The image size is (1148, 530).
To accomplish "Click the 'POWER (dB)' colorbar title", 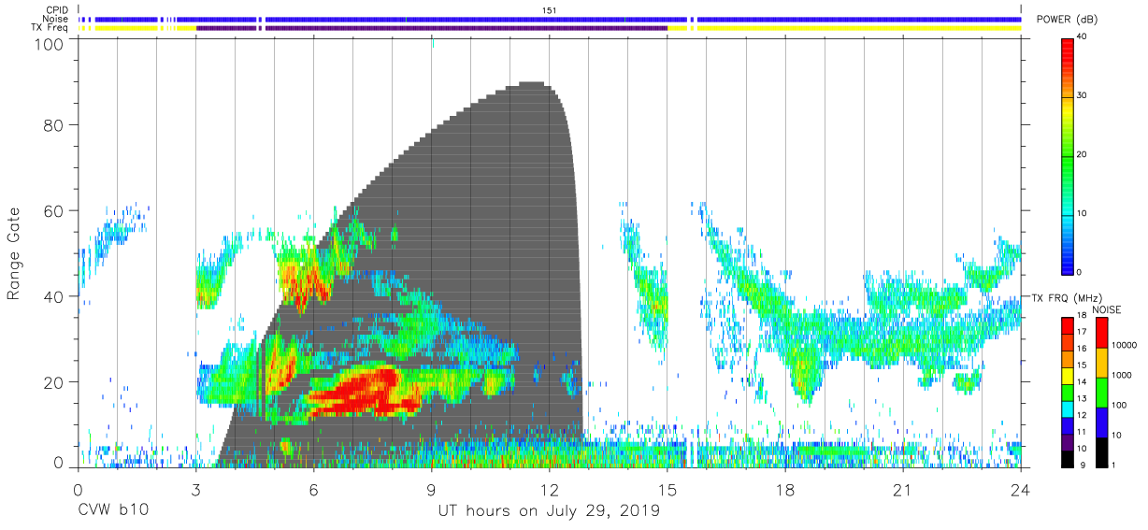I will pyautogui.click(x=1066, y=20).
